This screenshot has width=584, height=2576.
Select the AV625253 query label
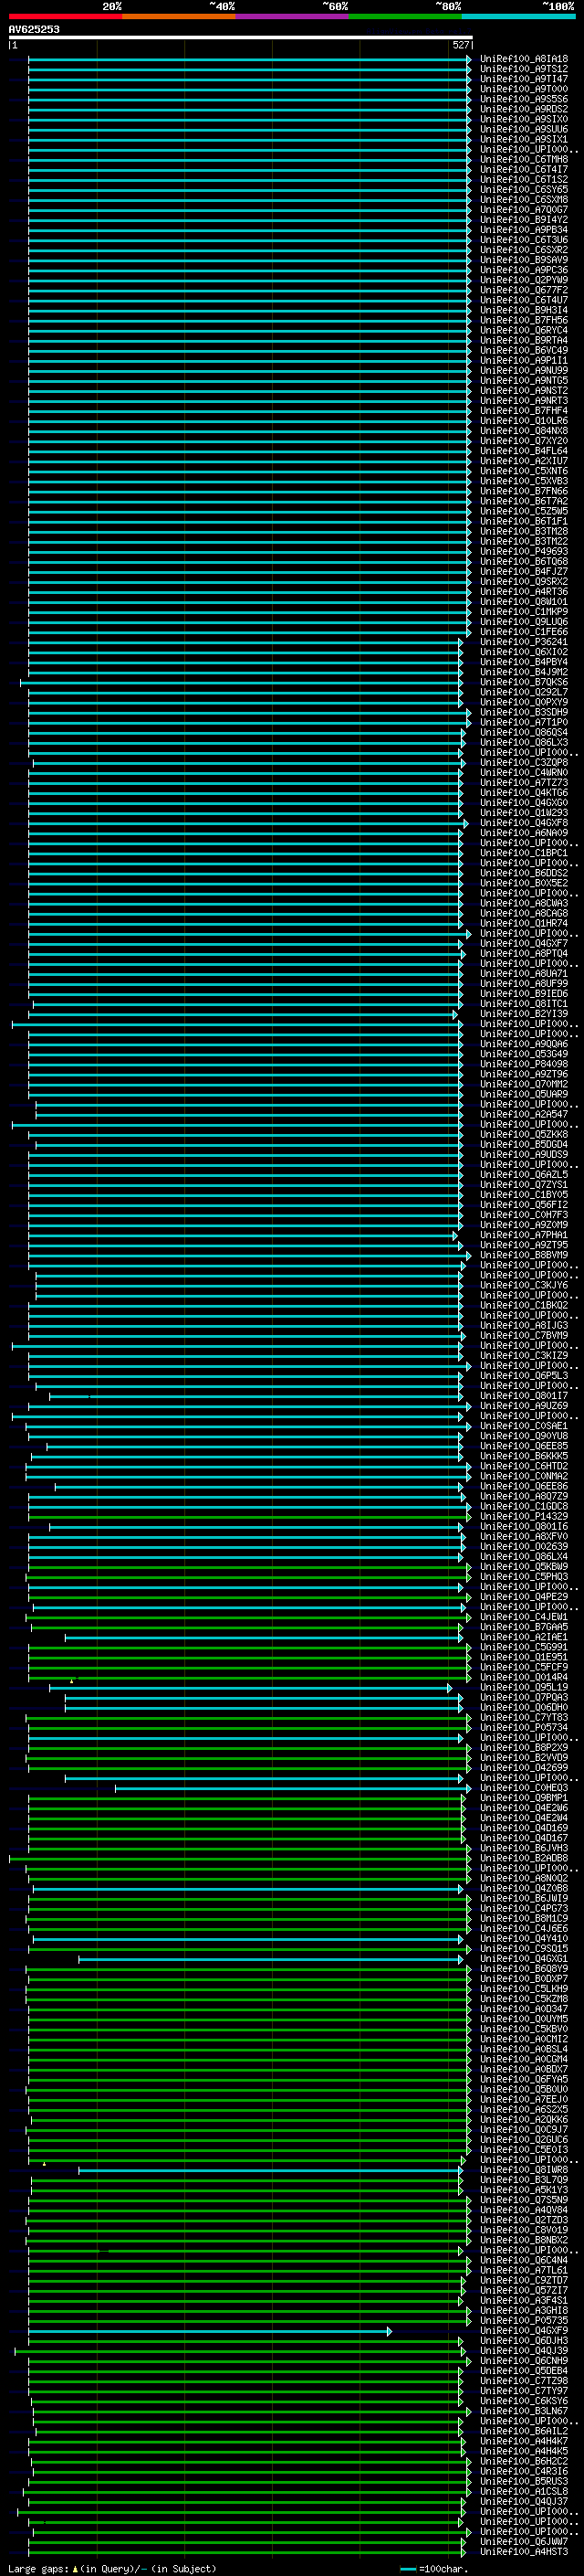34,29
